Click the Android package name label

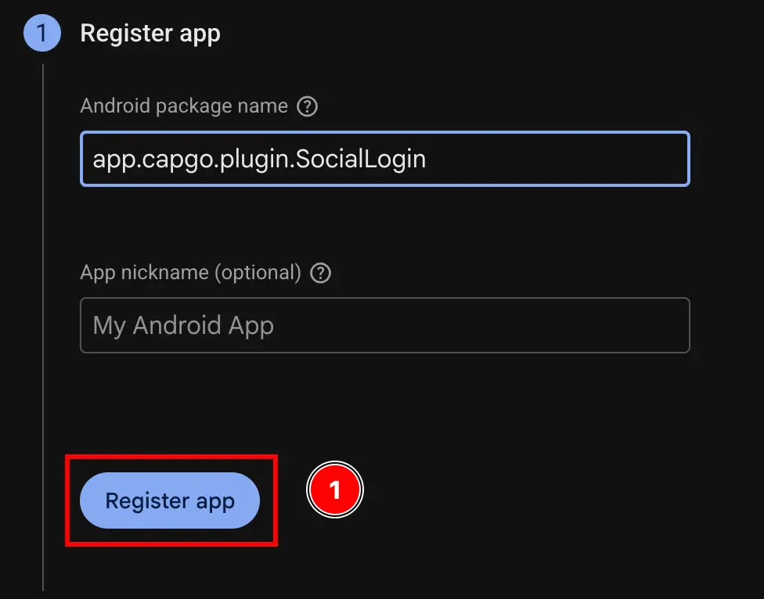coord(186,106)
